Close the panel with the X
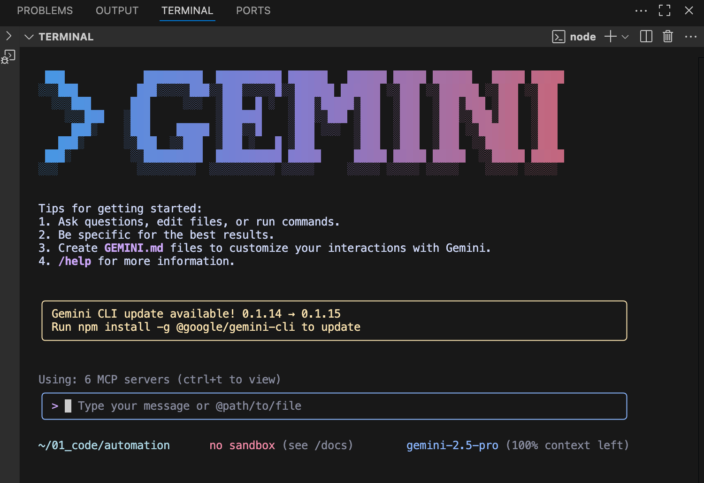 [x=689, y=10]
